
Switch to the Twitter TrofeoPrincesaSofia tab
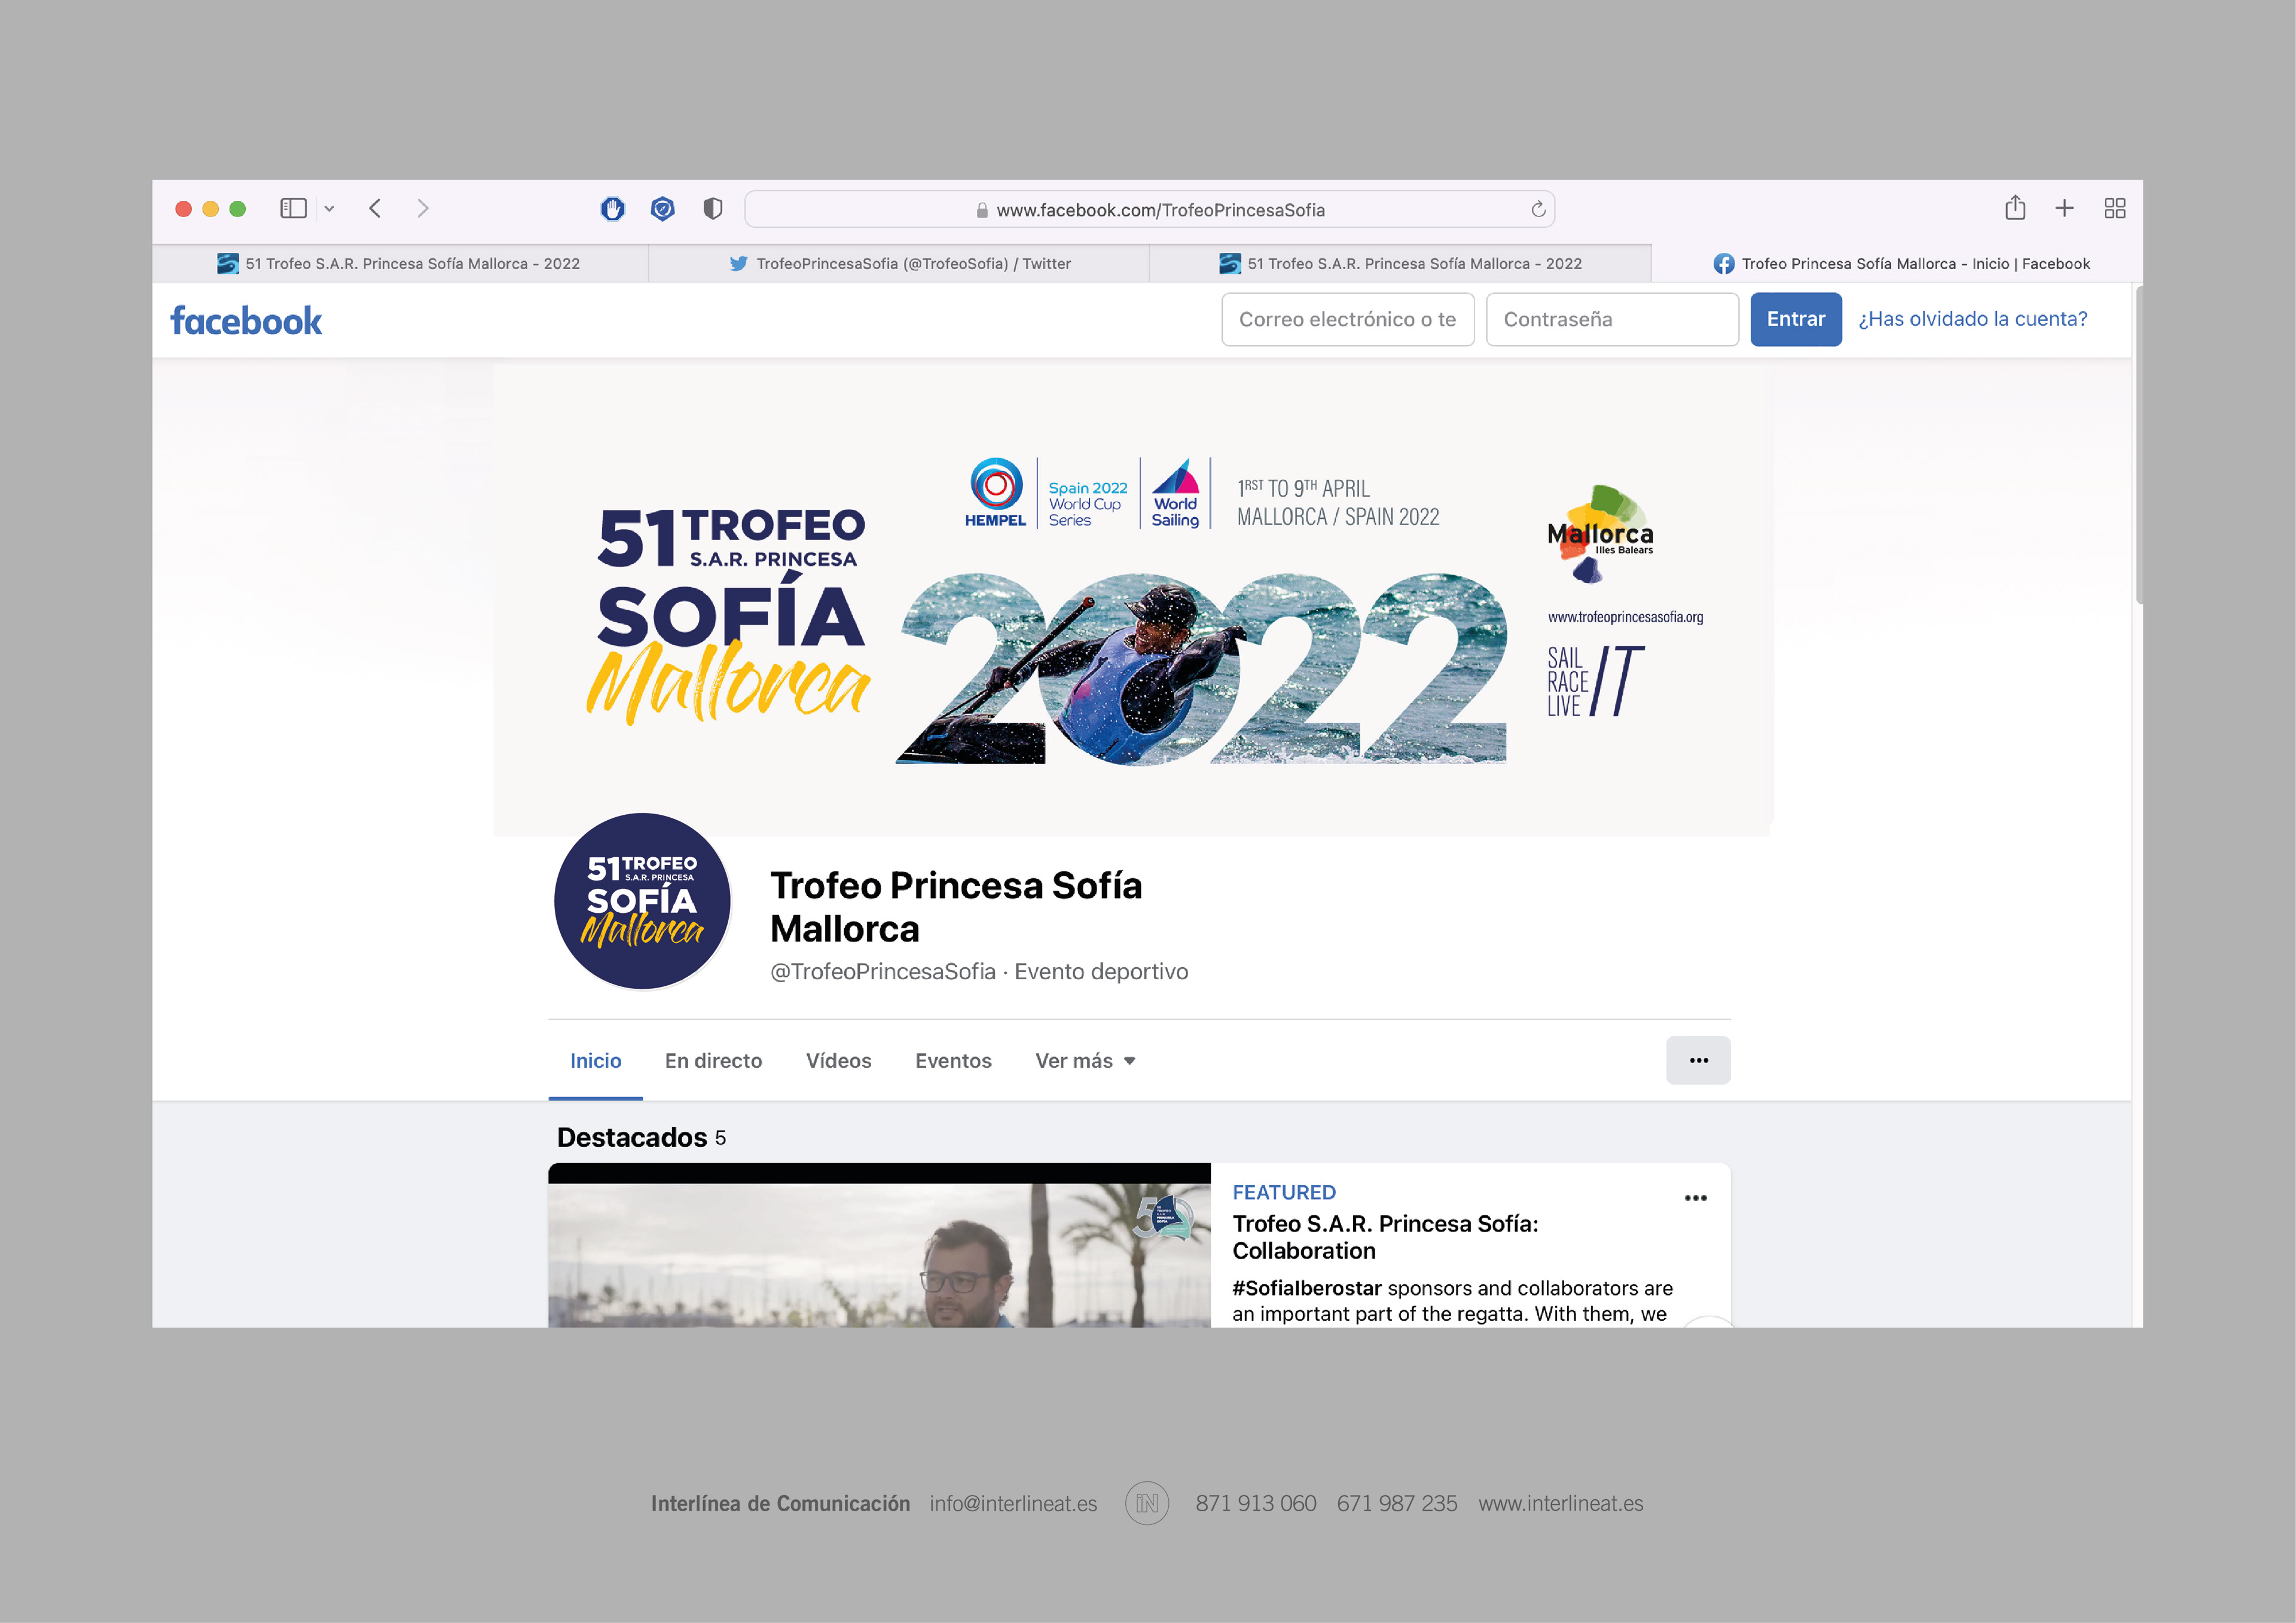click(x=899, y=264)
